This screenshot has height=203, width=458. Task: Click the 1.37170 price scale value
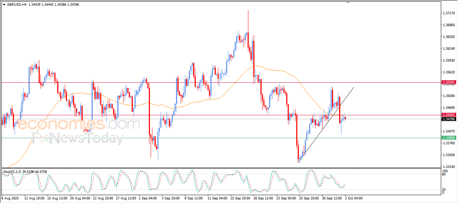449,13
